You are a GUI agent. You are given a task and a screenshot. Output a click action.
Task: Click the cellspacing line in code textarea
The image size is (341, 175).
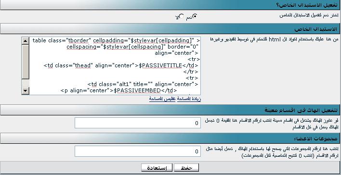tap(132, 47)
